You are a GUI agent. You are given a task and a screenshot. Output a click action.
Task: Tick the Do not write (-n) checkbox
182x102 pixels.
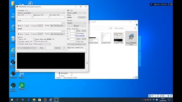click(x=34, y=41)
